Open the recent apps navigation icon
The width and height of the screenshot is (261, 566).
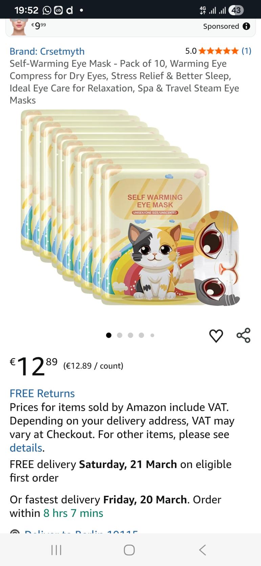click(56, 550)
